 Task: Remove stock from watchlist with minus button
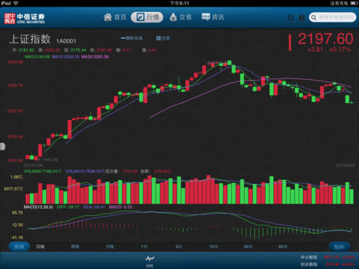tap(132, 38)
